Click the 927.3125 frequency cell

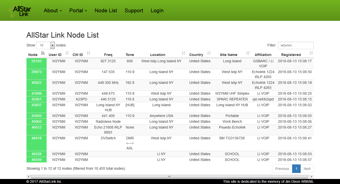click(x=108, y=61)
